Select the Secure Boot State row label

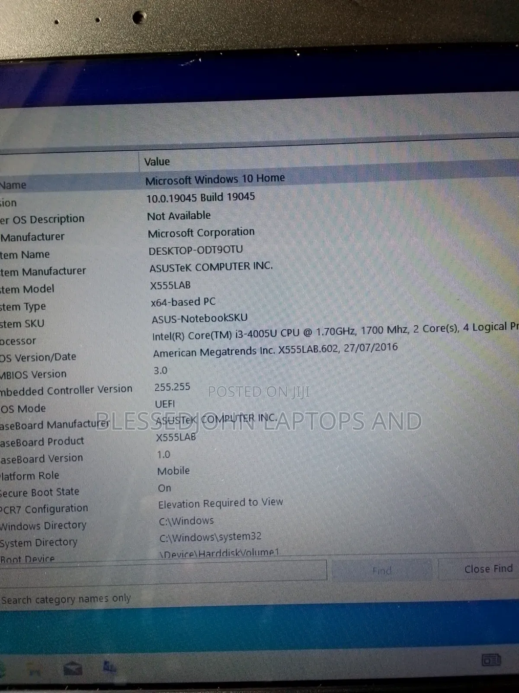(40, 492)
